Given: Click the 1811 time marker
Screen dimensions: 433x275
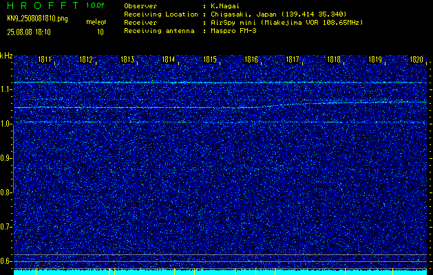Looking at the screenshot, I should [45, 60].
